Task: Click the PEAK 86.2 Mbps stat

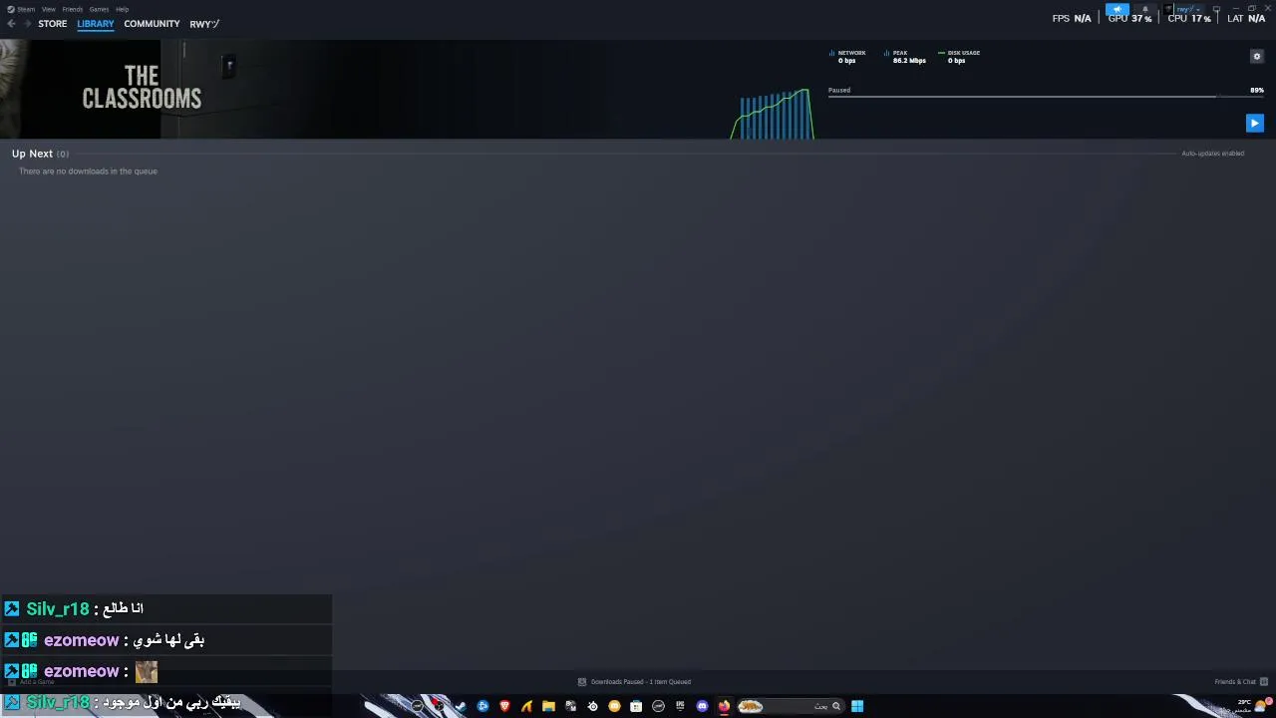Action: click(x=905, y=57)
